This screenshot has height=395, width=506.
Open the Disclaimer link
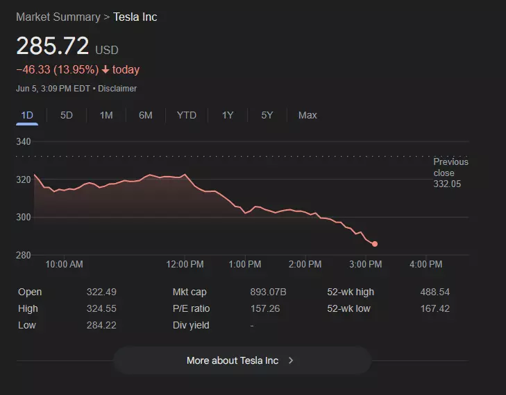[x=117, y=89]
